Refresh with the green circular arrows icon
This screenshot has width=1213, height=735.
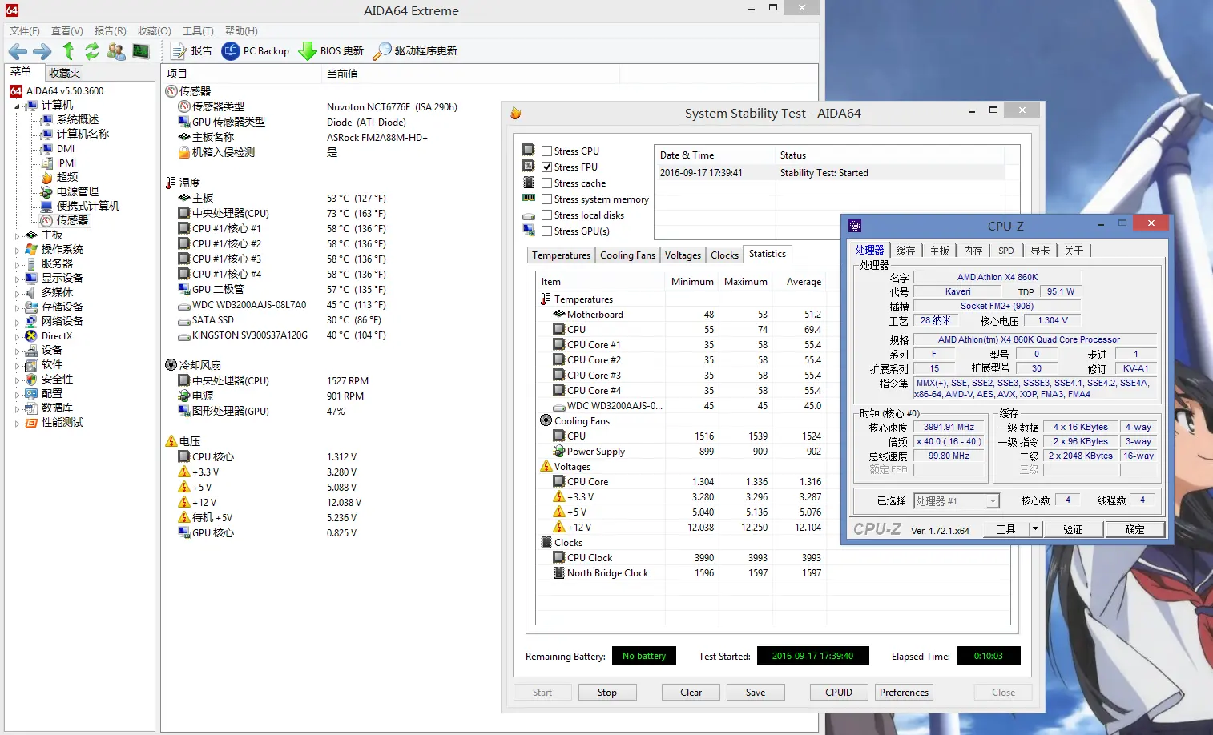[92, 51]
